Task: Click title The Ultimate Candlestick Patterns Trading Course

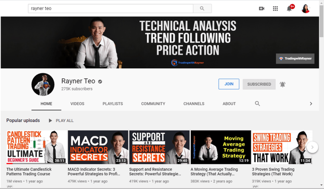Action: (x=29, y=172)
